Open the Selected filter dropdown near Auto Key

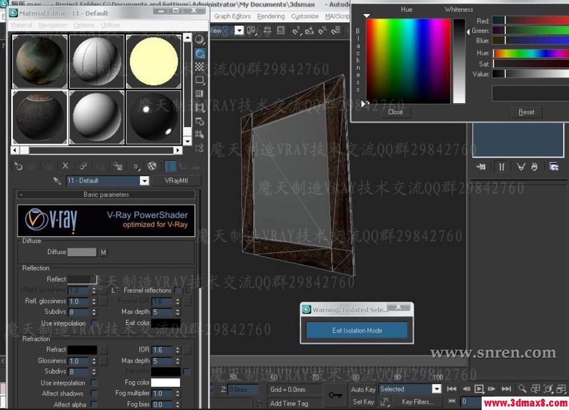[x=438, y=388]
